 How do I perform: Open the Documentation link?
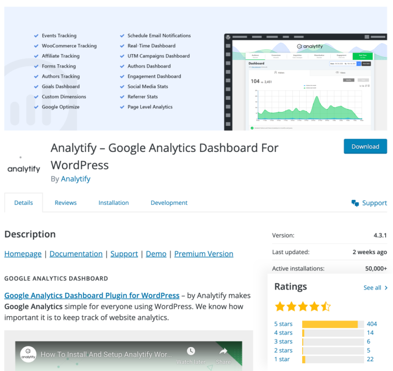coord(76,254)
